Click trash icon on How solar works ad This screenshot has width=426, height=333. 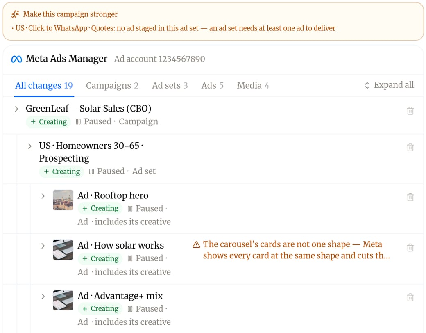pyautogui.click(x=410, y=248)
